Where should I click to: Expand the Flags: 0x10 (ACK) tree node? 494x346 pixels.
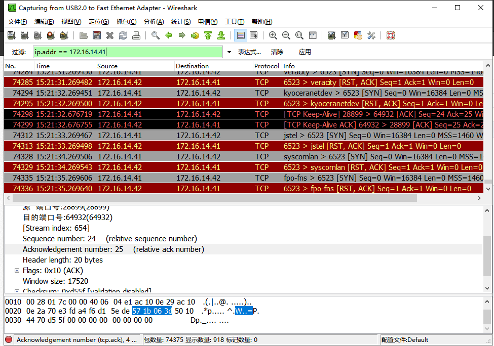[17, 271]
